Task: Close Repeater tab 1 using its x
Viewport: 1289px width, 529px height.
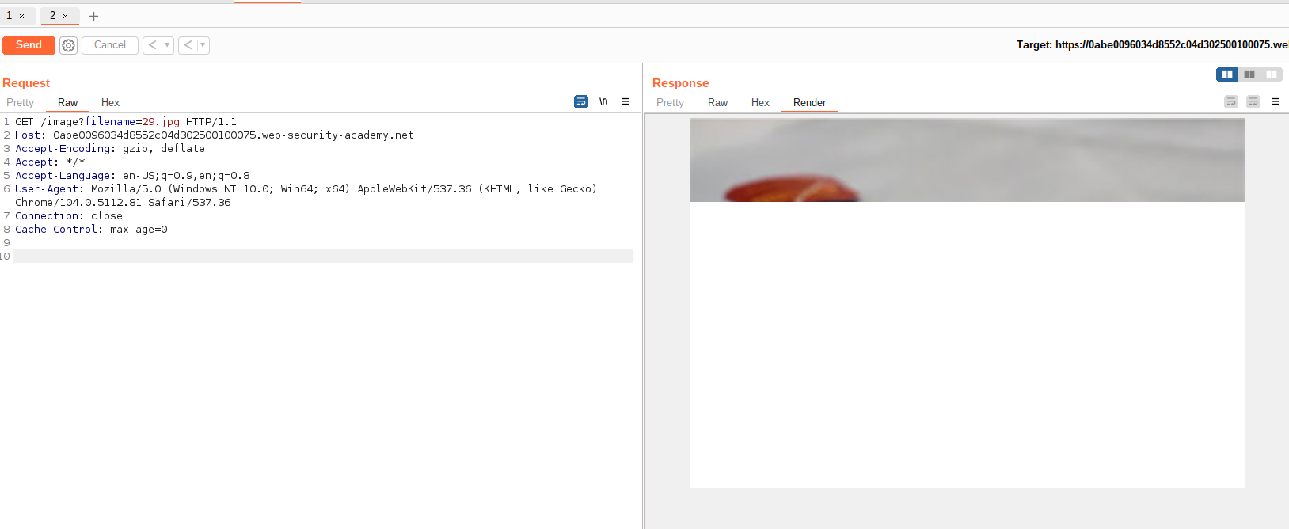Action: 22,16
